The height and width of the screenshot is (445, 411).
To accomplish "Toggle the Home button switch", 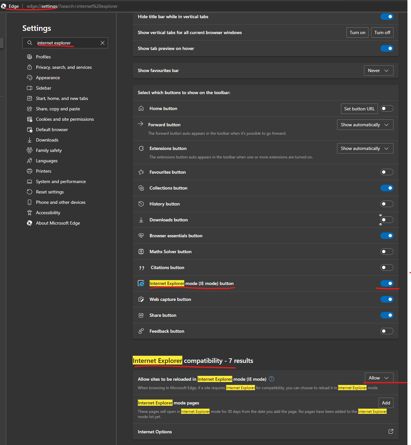I will (x=387, y=108).
